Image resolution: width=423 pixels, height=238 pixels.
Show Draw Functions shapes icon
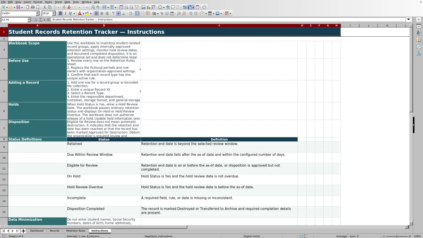coord(204,7)
